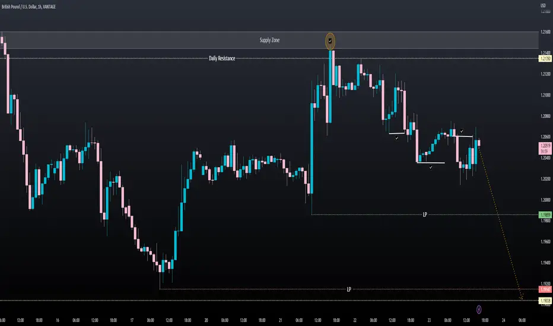
Task: Select the yellow 1.19008 price label
Action: (545, 301)
